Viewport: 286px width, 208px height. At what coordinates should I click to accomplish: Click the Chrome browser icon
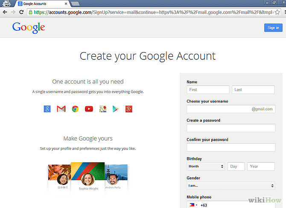75,109
